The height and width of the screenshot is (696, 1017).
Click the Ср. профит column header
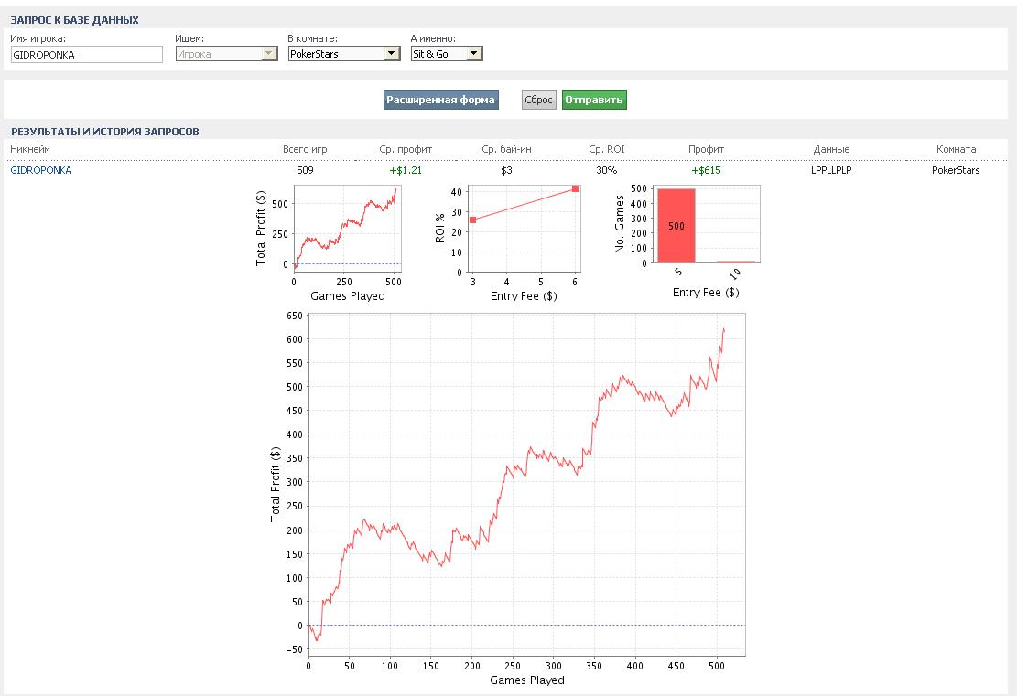coord(406,149)
